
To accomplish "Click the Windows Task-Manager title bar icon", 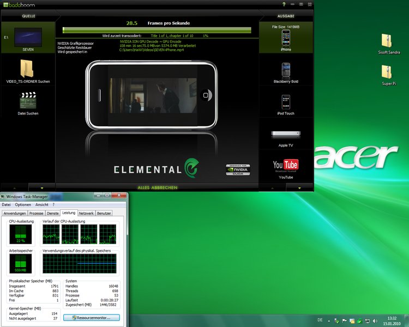I will [x=3, y=196].
